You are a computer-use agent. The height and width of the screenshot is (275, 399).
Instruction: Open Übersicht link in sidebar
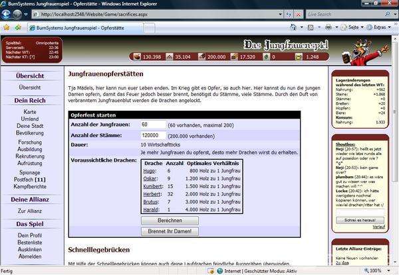click(30, 87)
